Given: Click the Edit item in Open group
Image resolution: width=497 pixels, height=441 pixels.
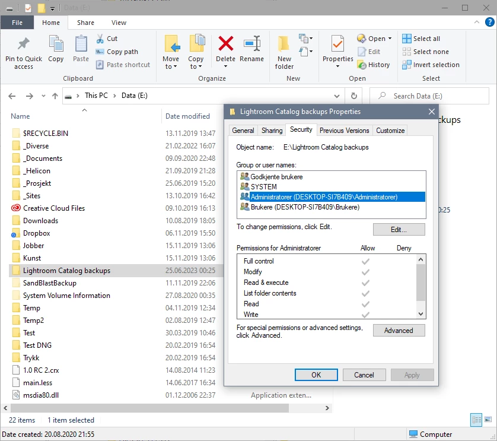Looking at the screenshot, I should point(369,52).
